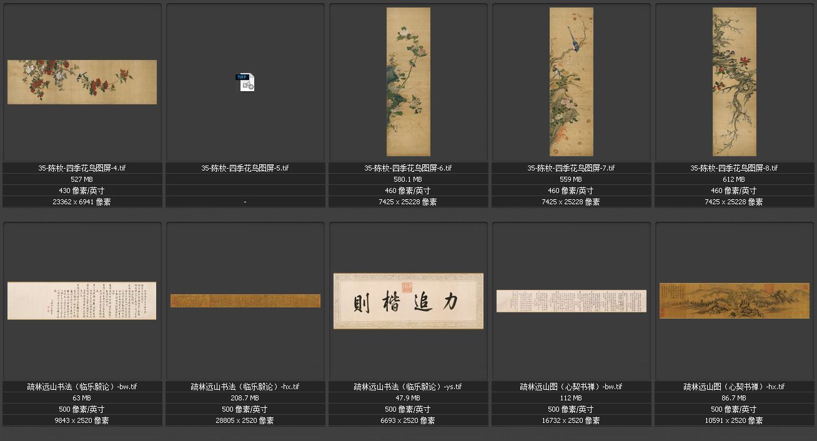The height and width of the screenshot is (441, 817).
Task: Click the filename 35-陈枚-四季花鸟图屏-5.tif
Action: coord(245,168)
